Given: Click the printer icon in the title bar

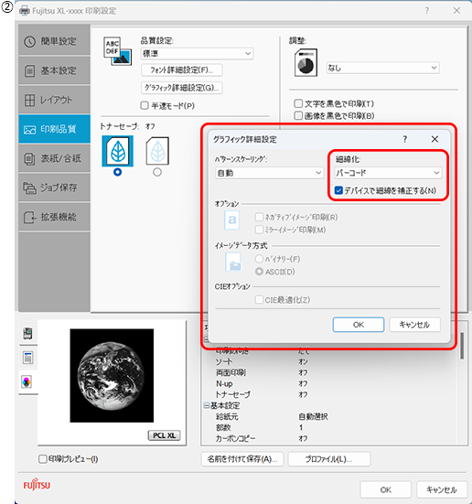Looking at the screenshot, I should pos(24,11).
